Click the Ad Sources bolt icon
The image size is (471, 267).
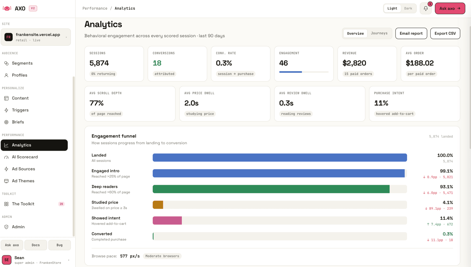pos(7,169)
